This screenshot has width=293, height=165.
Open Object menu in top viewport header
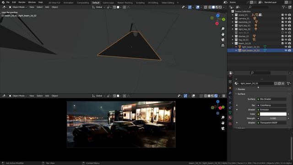(55, 7)
